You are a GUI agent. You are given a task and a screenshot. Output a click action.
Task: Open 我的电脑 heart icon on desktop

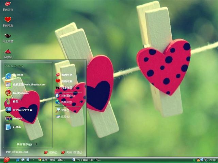(7, 20)
